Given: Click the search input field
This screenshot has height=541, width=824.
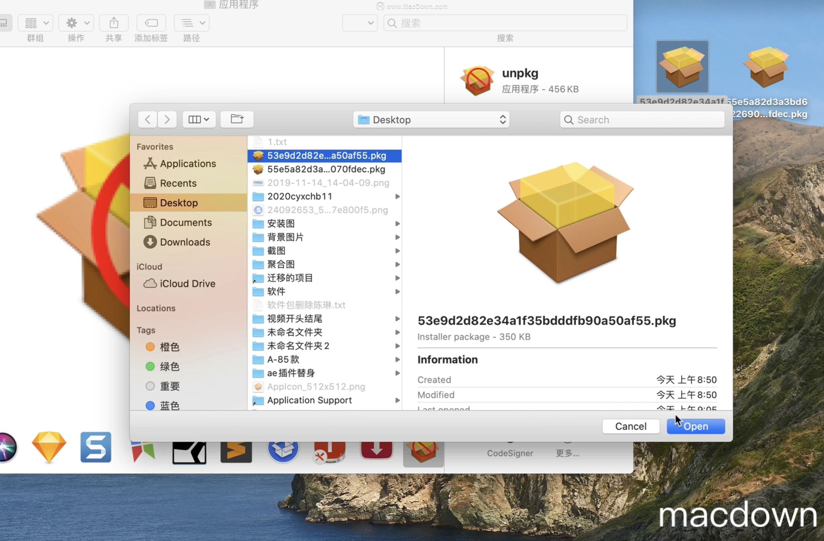Looking at the screenshot, I should click(642, 120).
